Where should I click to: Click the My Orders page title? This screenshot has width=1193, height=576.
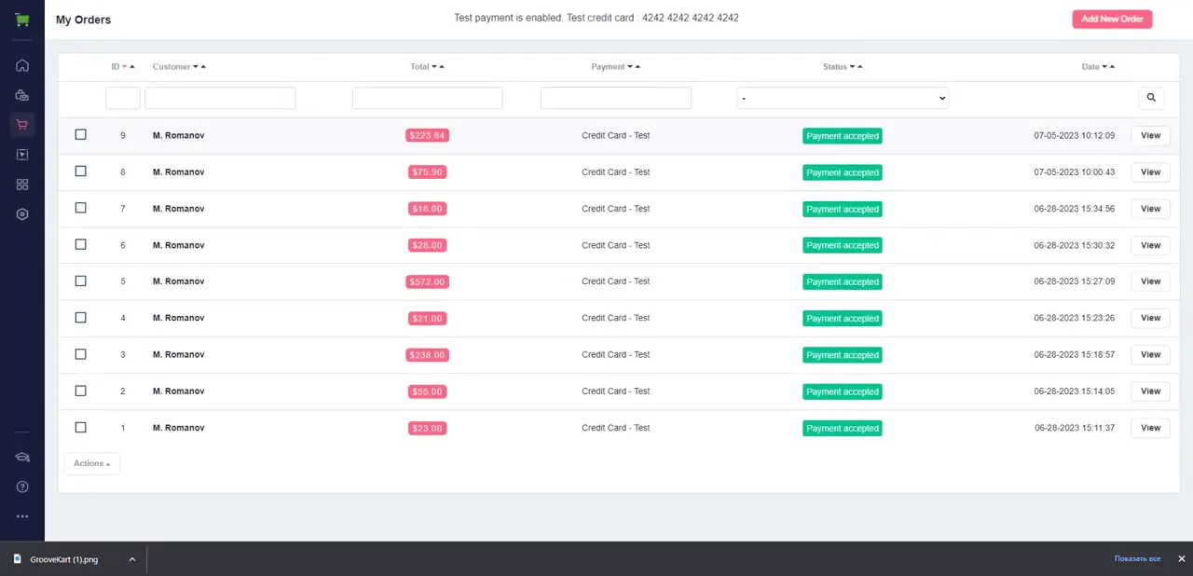(83, 20)
